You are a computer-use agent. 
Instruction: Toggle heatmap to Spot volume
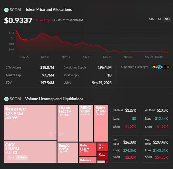coord(11,157)
